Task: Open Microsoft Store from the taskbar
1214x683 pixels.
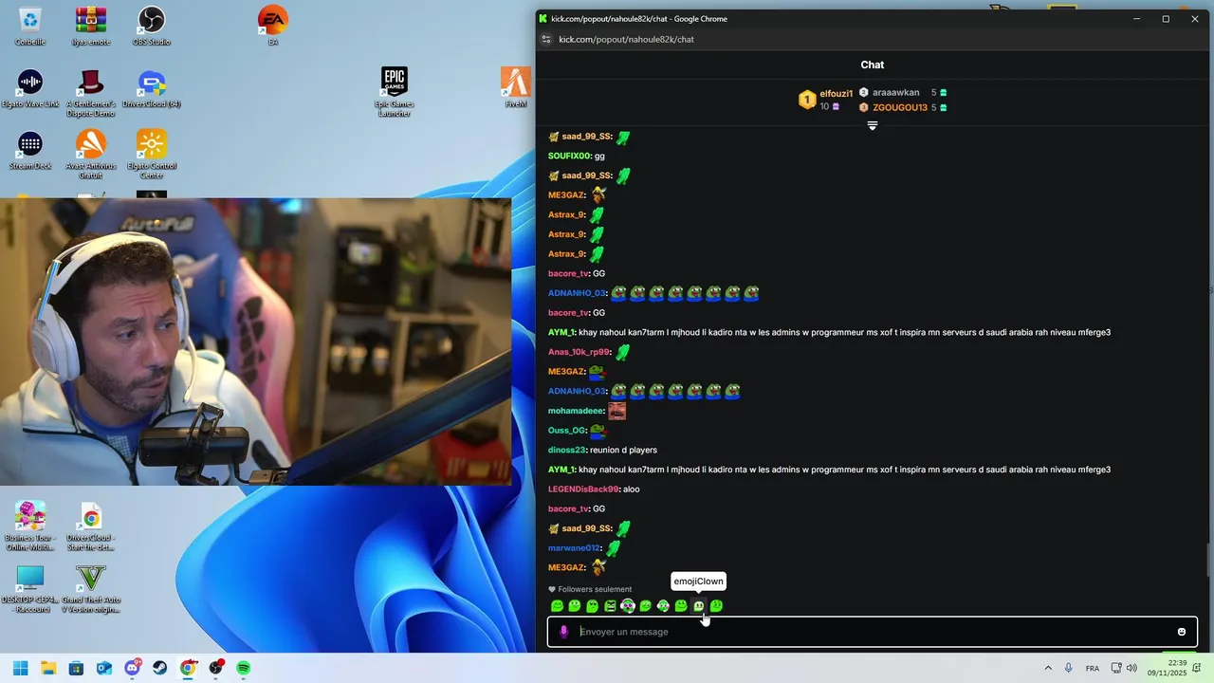Action: (x=77, y=668)
